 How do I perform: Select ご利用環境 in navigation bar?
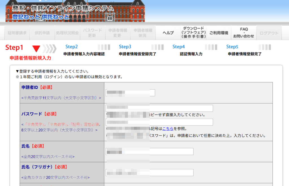coord(219,33)
